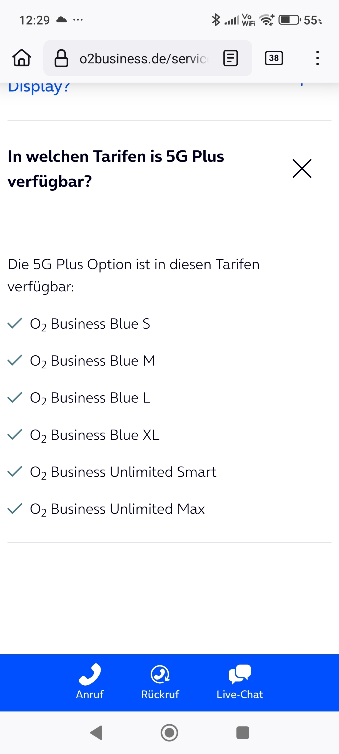
Task: Tap the check mark beside Business Unlimited Smart
Action: [15, 471]
